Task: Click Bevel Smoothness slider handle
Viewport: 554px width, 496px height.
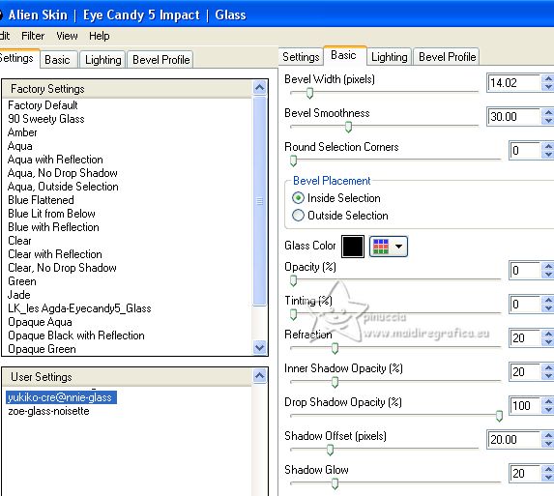Action: point(348,127)
